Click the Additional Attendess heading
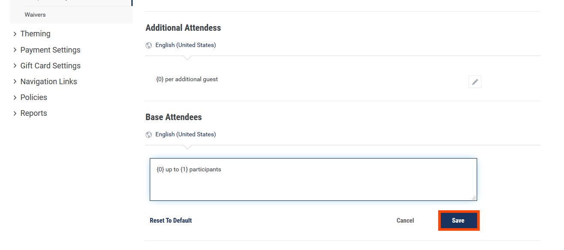The image size is (564, 250). click(183, 28)
